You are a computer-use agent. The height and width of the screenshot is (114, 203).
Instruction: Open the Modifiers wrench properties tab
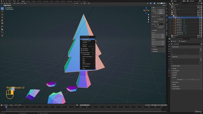[x=169, y=62]
